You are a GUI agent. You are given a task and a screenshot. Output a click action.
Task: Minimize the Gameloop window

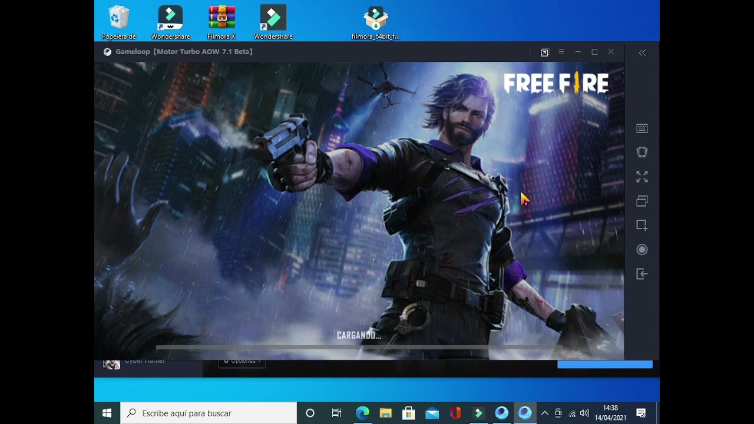(x=578, y=52)
